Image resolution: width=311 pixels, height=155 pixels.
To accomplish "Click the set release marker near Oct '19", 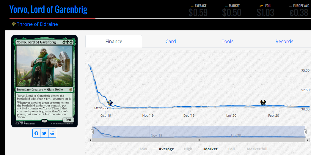I will [x=110, y=103].
